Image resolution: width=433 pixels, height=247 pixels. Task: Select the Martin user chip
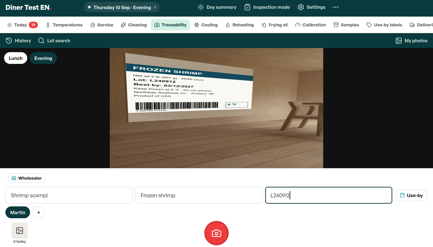18,213
